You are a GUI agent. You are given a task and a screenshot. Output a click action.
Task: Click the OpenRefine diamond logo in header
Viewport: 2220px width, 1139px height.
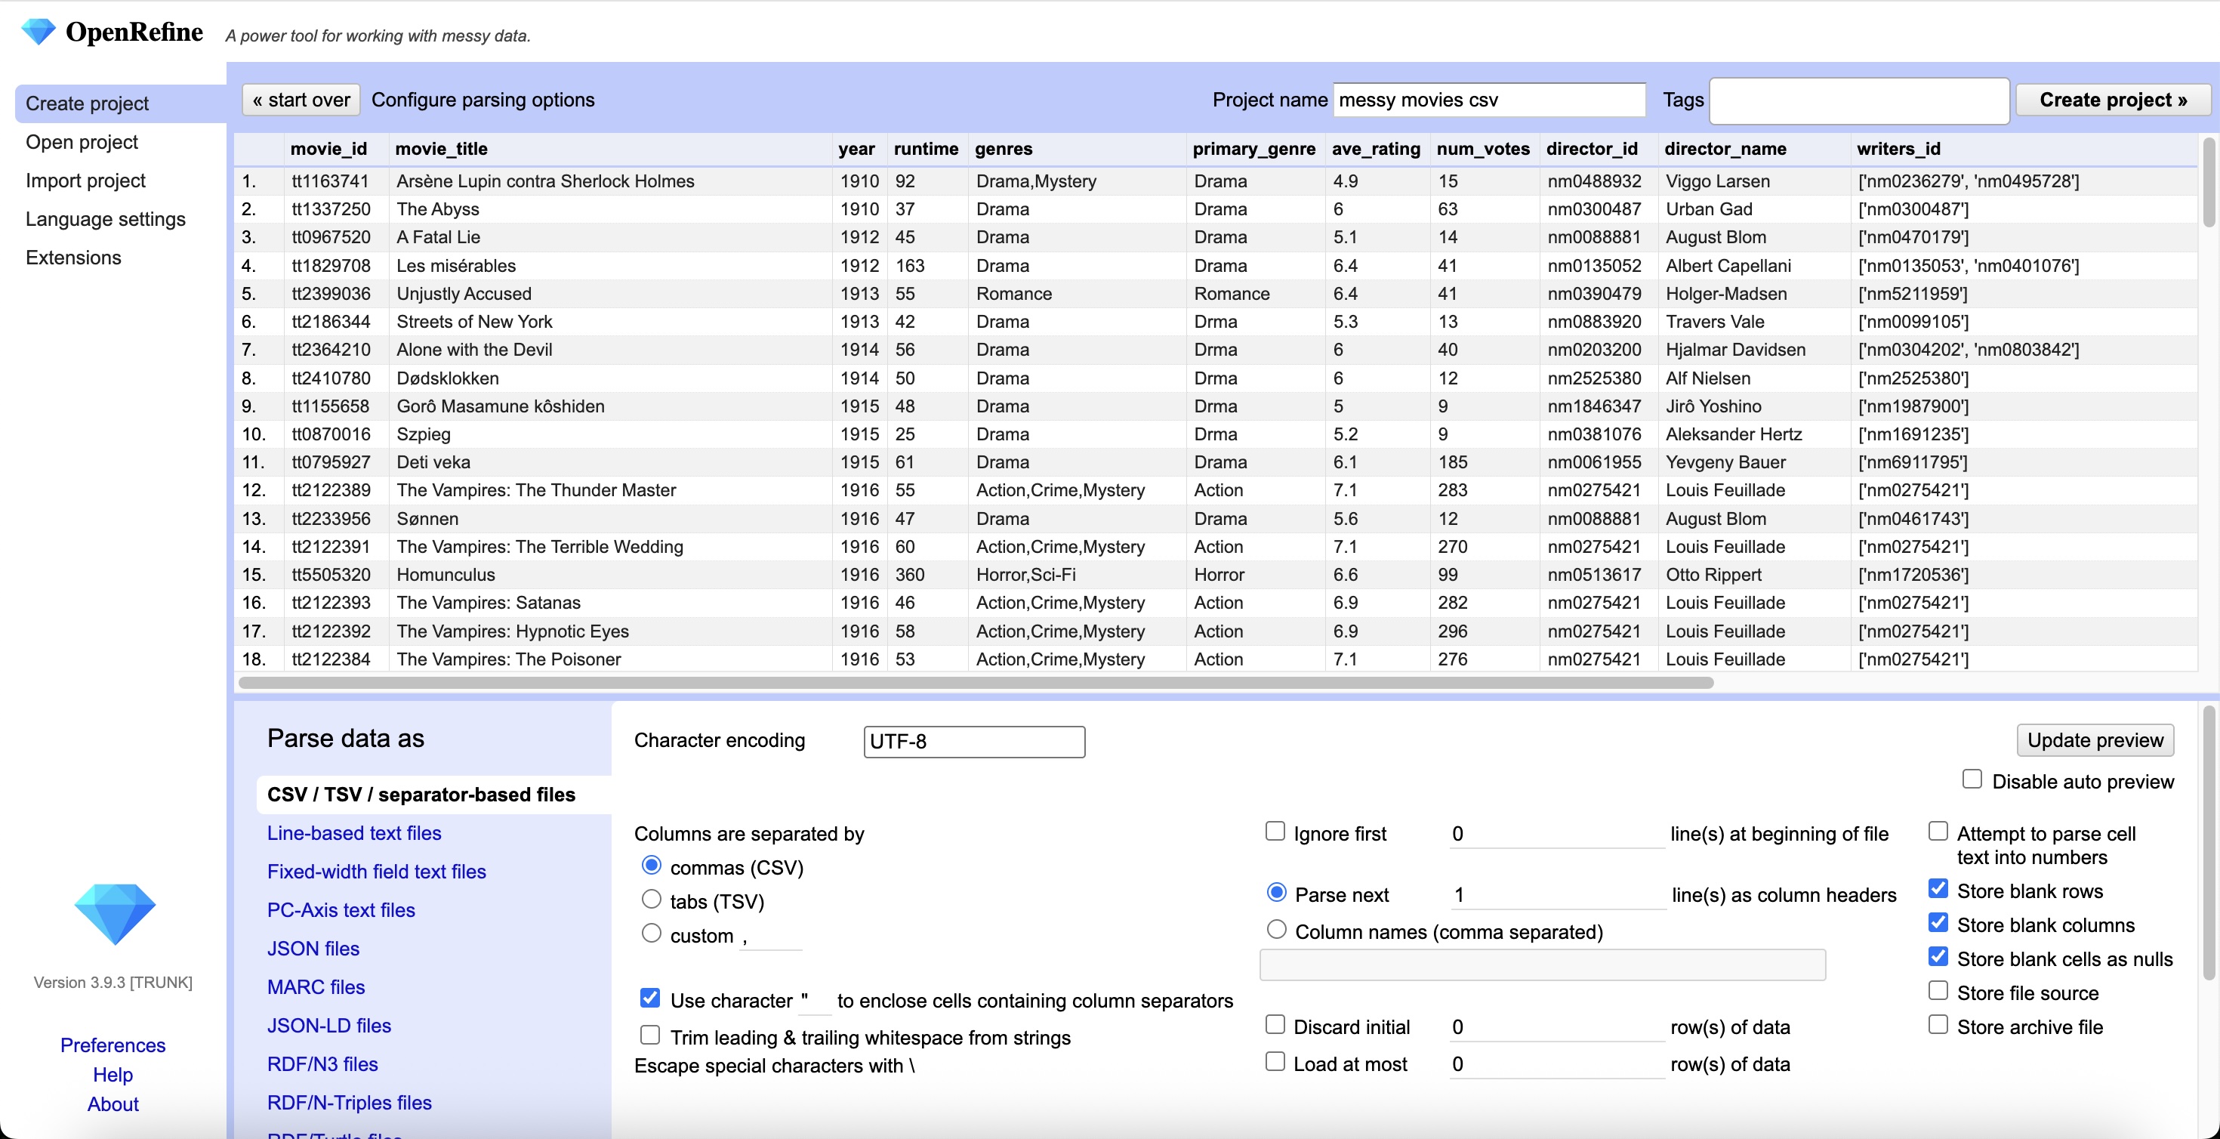click(38, 32)
